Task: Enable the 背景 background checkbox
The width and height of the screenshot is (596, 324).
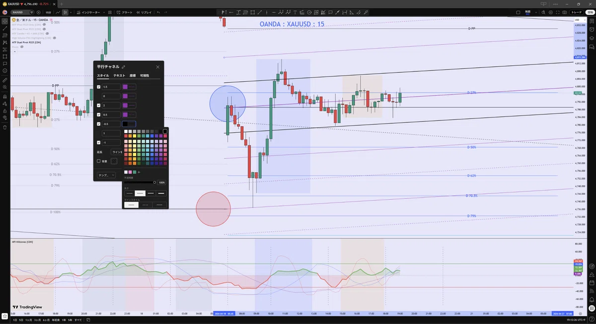Action: (x=98, y=161)
